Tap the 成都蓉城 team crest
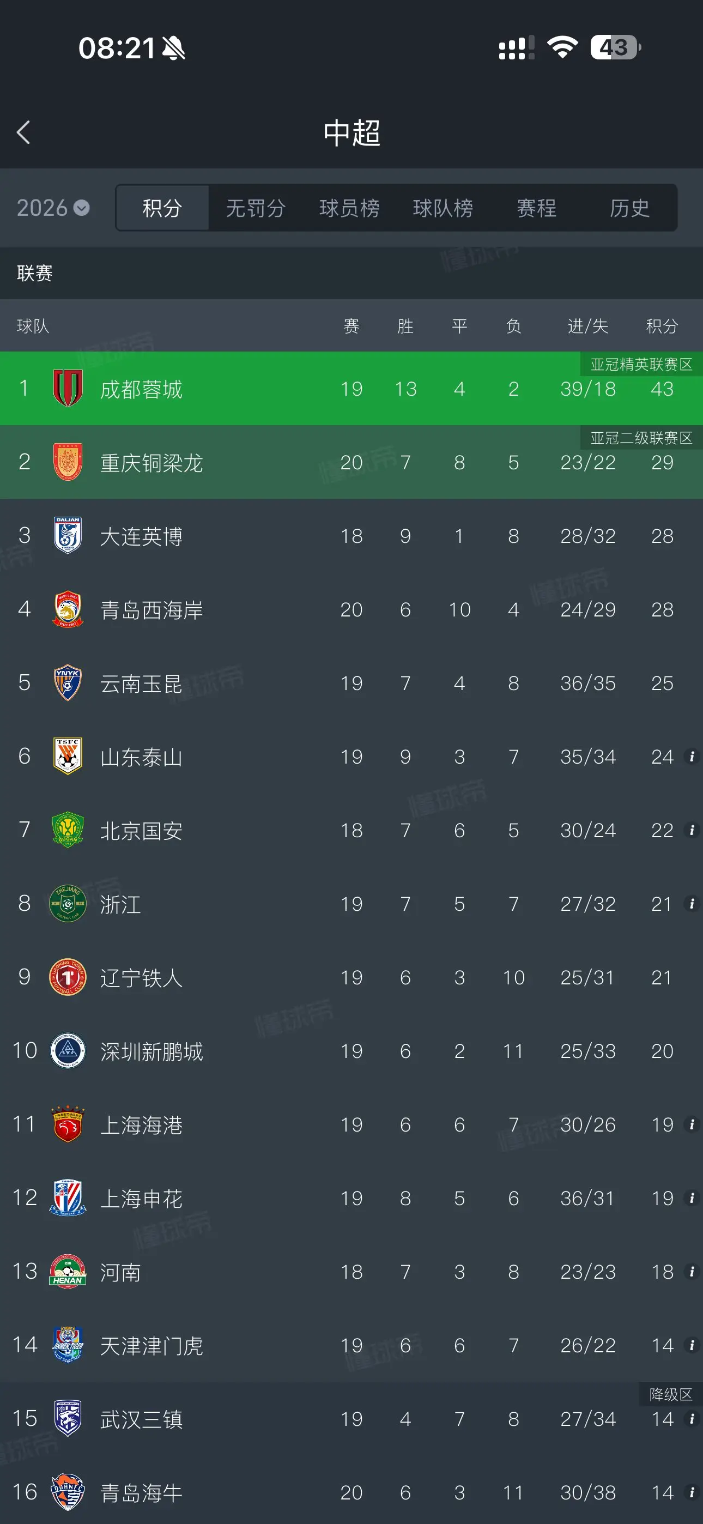 (68, 388)
